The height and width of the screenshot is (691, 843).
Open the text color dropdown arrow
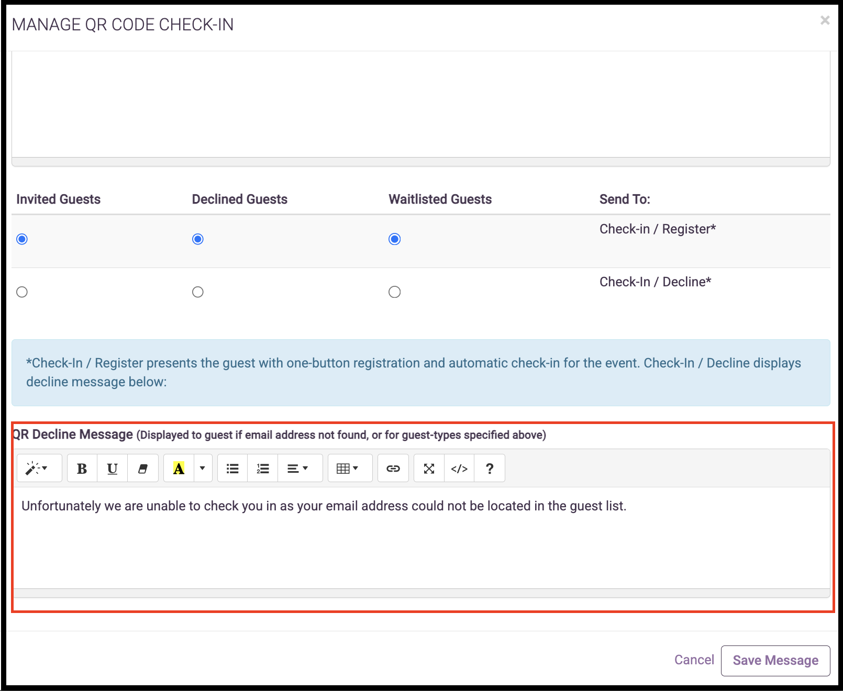pyautogui.click(x=203, y=468)
